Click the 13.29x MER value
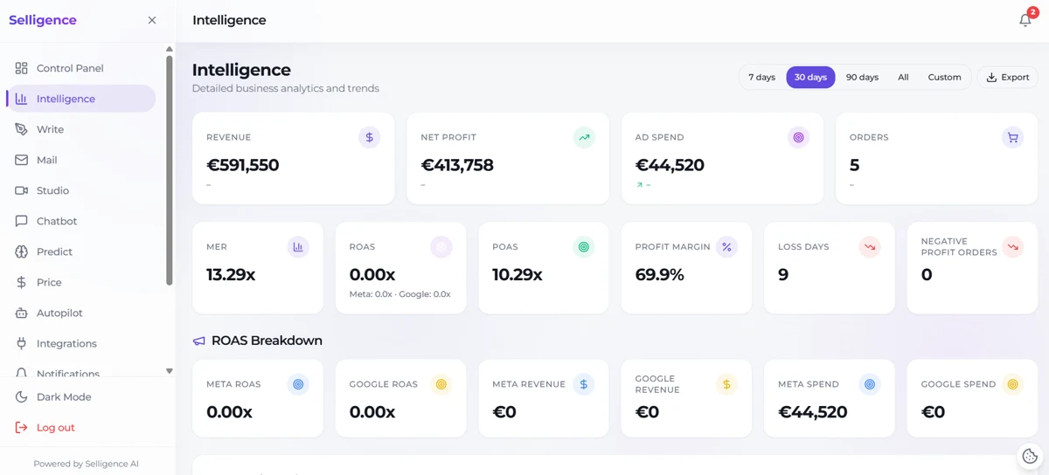This screenshot has width=1049, height=475. tap(231, 275)
